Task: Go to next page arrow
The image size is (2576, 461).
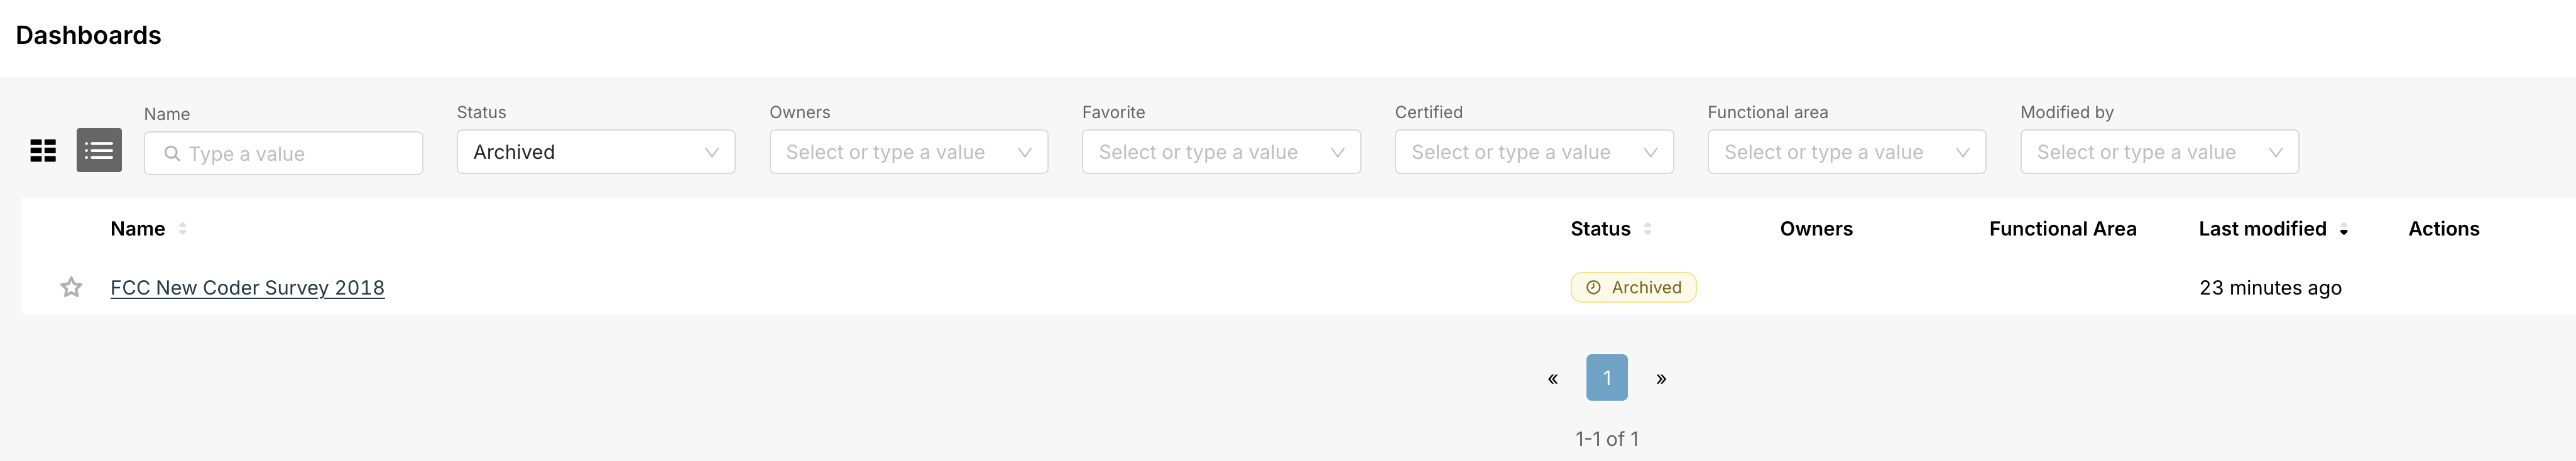Action: (1661, 378)
